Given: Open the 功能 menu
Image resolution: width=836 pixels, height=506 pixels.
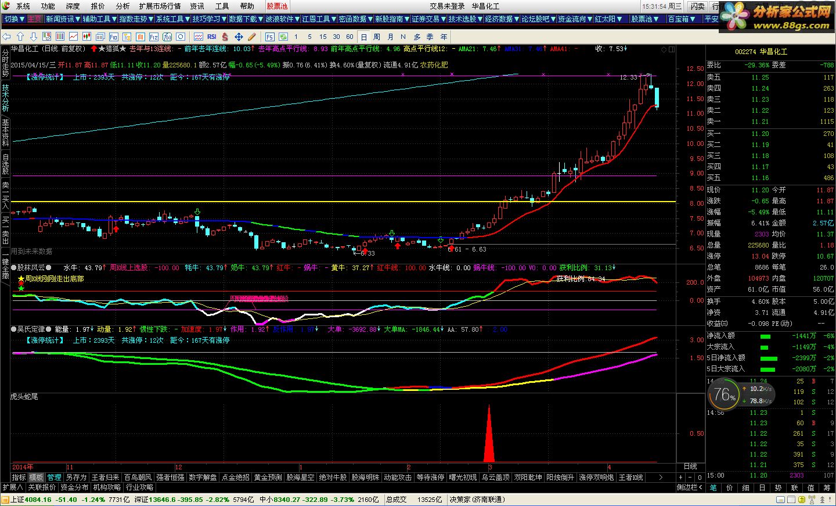Looking at the screenshot, I should click(48, 6).
